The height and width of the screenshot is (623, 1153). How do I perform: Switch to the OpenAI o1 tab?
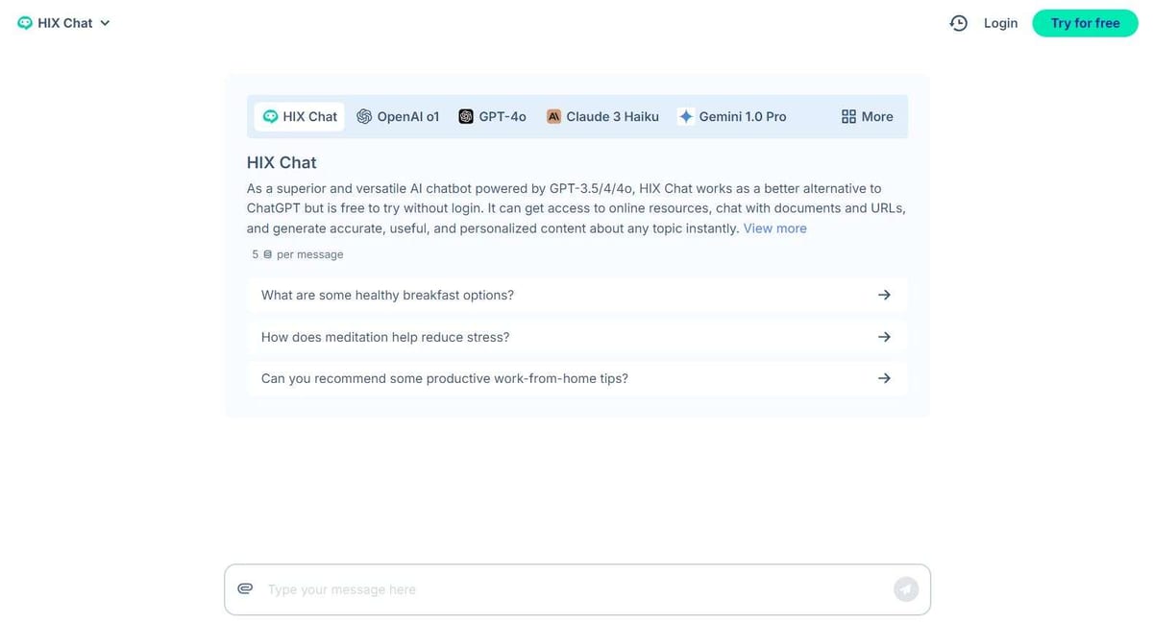click(x=398, y=116)
